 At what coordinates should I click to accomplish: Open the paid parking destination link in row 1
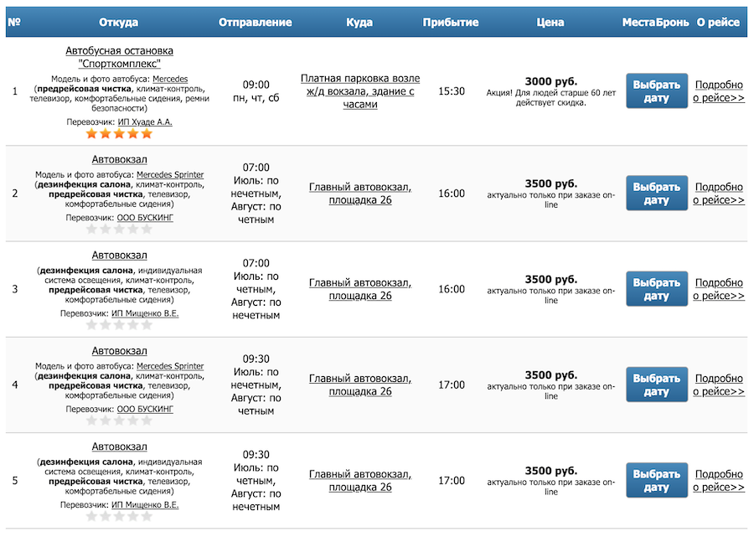tap(360, 91)
